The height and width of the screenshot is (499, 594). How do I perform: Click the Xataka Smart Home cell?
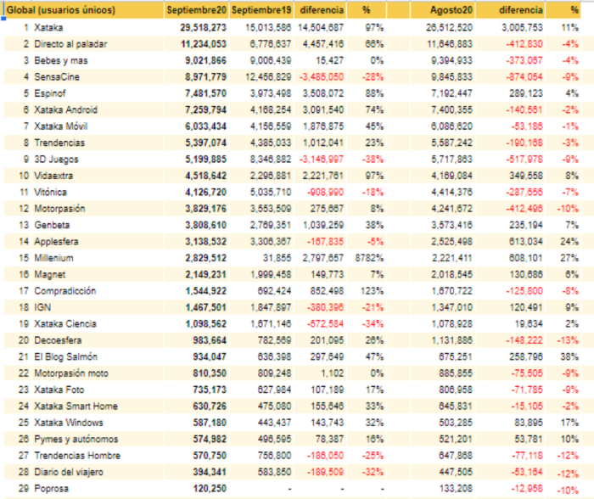(x=76, y=406)
